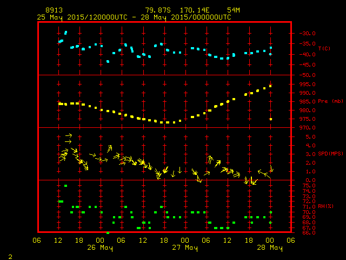The width and height of the screenshot is (346, 260).
Task: Click the RH(%) humidity axis title
Action: point(325,206)
